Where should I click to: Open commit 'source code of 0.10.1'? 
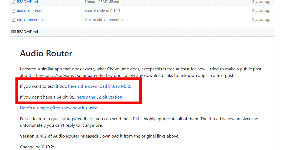(x=102, y=11)
